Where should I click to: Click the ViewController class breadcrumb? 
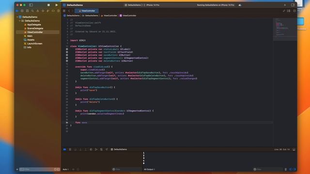(x=128, y=15)
